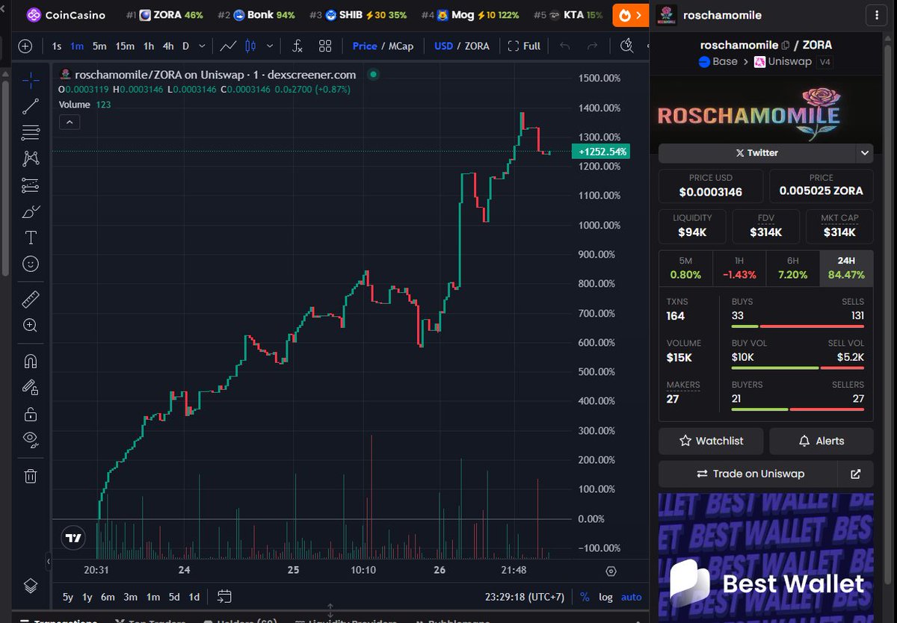The height and width of the screenshot is (623, 897).
Task: Open the Alerts button
Action: tap(821, 441)
